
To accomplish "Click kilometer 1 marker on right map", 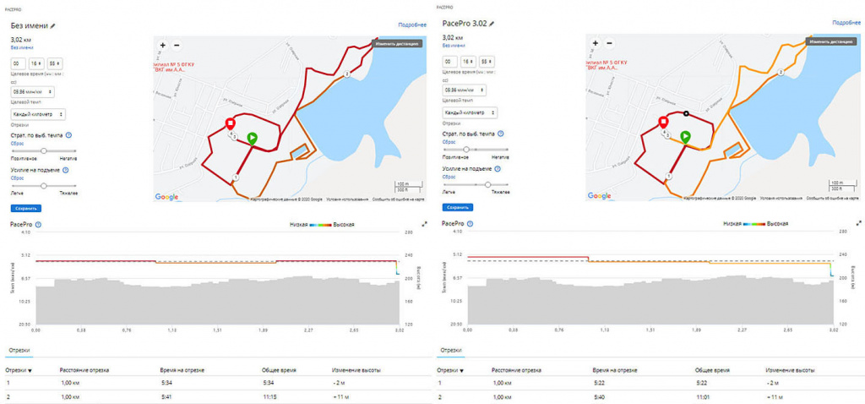I will (x=668, y=176).
